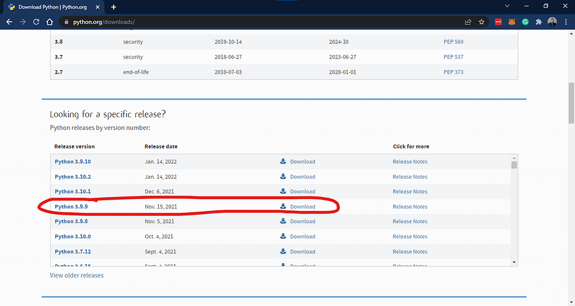Open the Python 3.9.9 release link

[x=71, y=207]
